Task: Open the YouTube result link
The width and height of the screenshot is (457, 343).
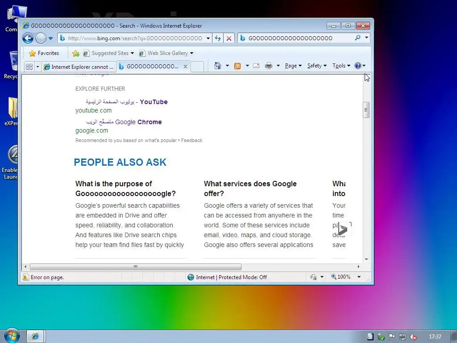Action: click(127, 102)
